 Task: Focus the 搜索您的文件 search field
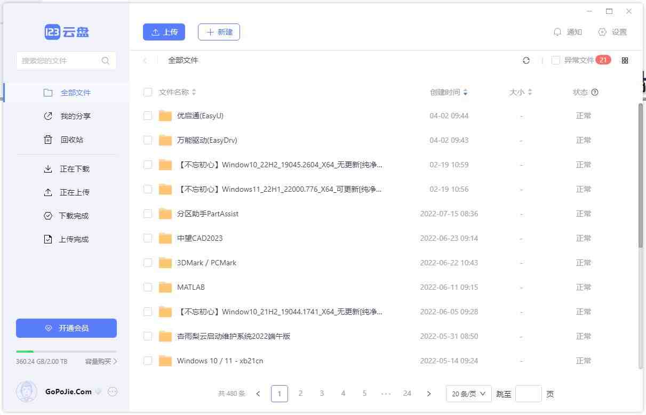pyautogui.click(x=66, y=61)
